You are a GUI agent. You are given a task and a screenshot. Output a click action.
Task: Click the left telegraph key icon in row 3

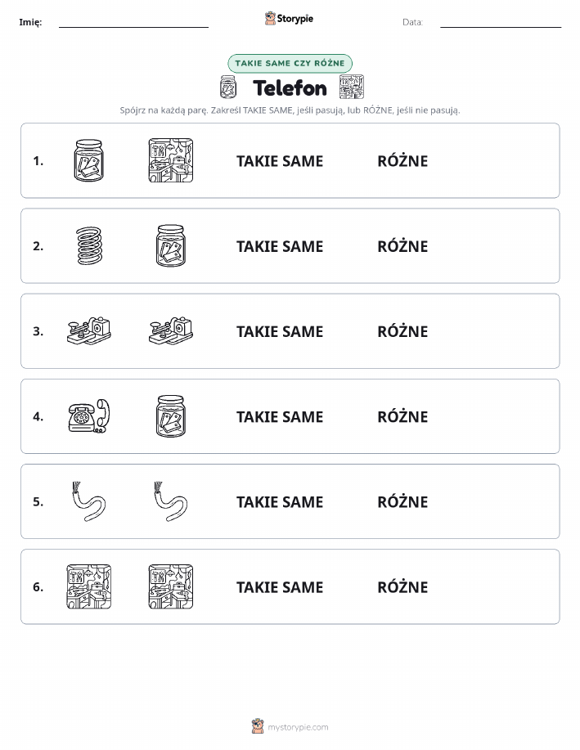(x=89, y=330)
